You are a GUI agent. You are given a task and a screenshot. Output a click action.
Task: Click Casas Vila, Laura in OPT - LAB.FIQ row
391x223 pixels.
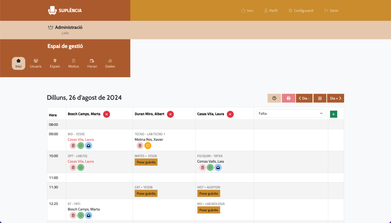point(81,161)
